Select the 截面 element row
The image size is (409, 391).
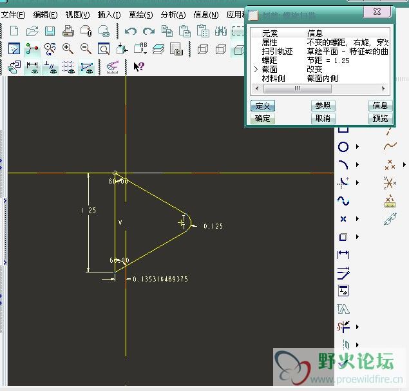pos(320,70)
